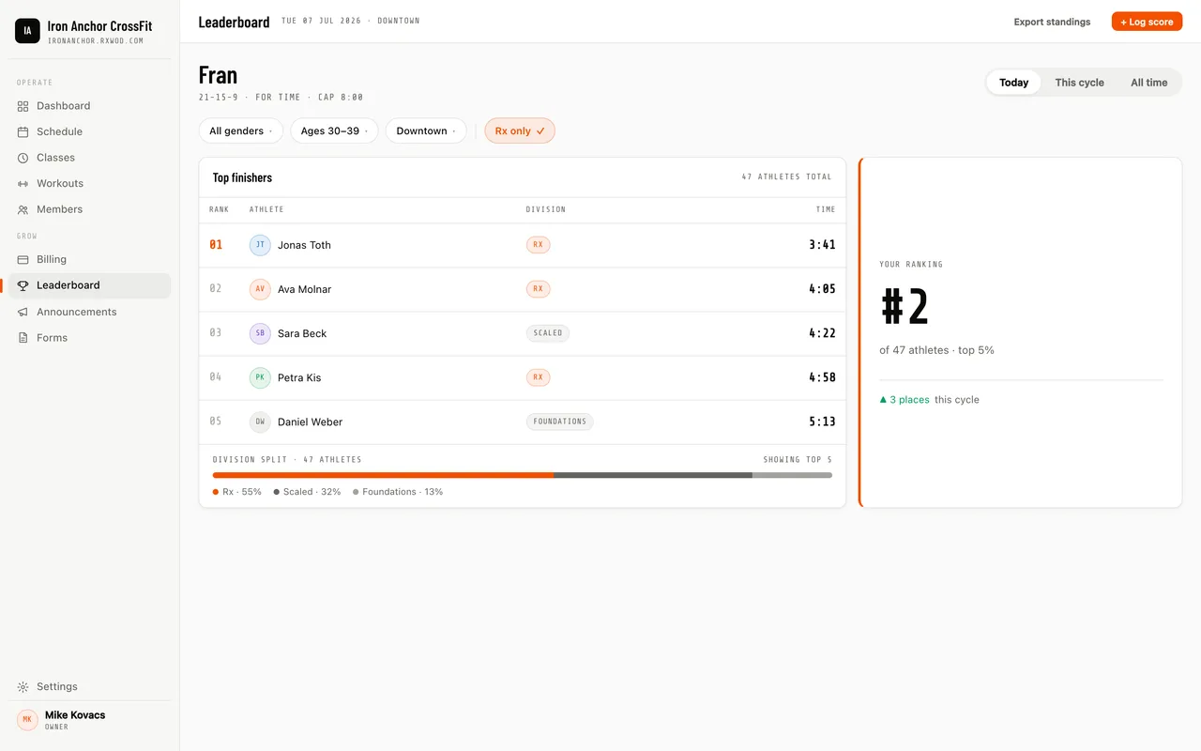Click the light Foundations segment of division bar

(792, 475)
